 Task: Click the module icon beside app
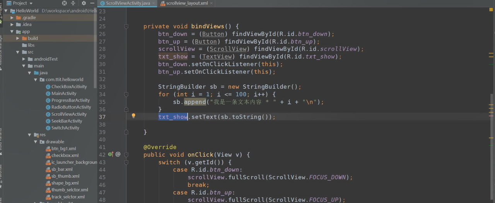(x=18, y=32)
